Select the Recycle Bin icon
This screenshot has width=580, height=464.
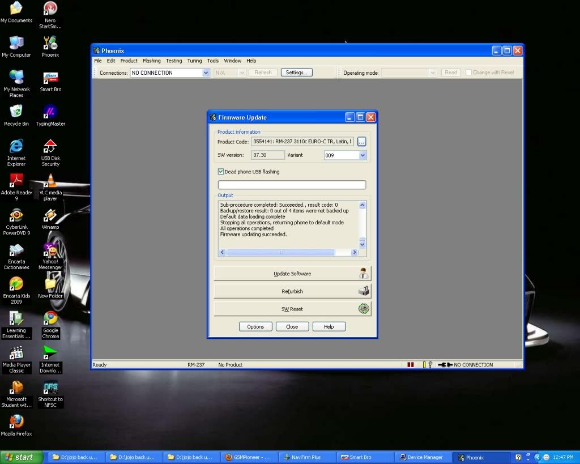tap(16, 116)
